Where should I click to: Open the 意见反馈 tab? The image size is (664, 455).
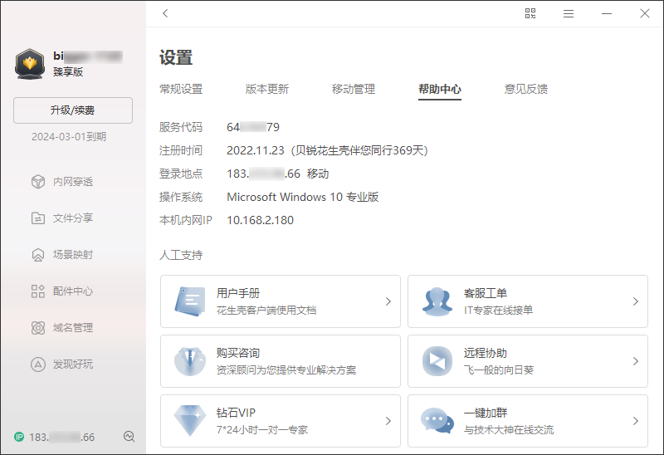(x=526, y=90)
